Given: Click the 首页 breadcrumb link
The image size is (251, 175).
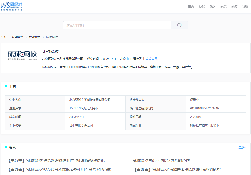Looking at the screenshot, I should coord(3,37).
